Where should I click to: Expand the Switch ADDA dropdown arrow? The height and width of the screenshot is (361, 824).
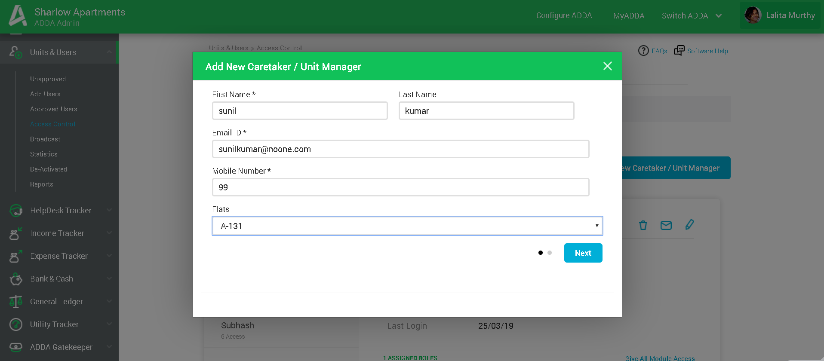click(x=718, y=16)
